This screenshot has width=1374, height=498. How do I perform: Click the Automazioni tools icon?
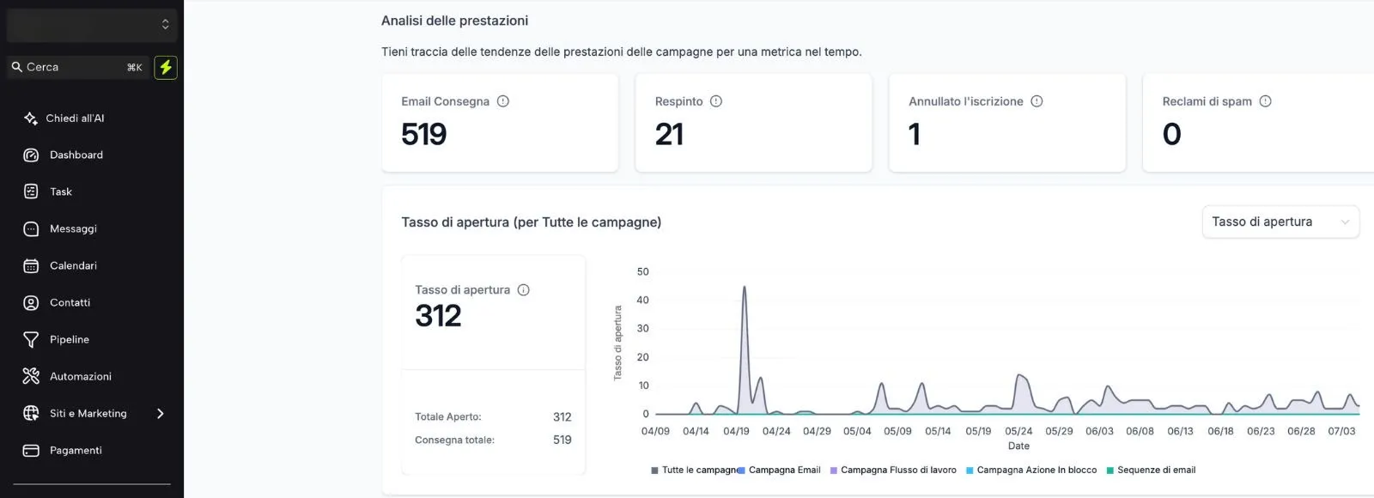point(31,377)
